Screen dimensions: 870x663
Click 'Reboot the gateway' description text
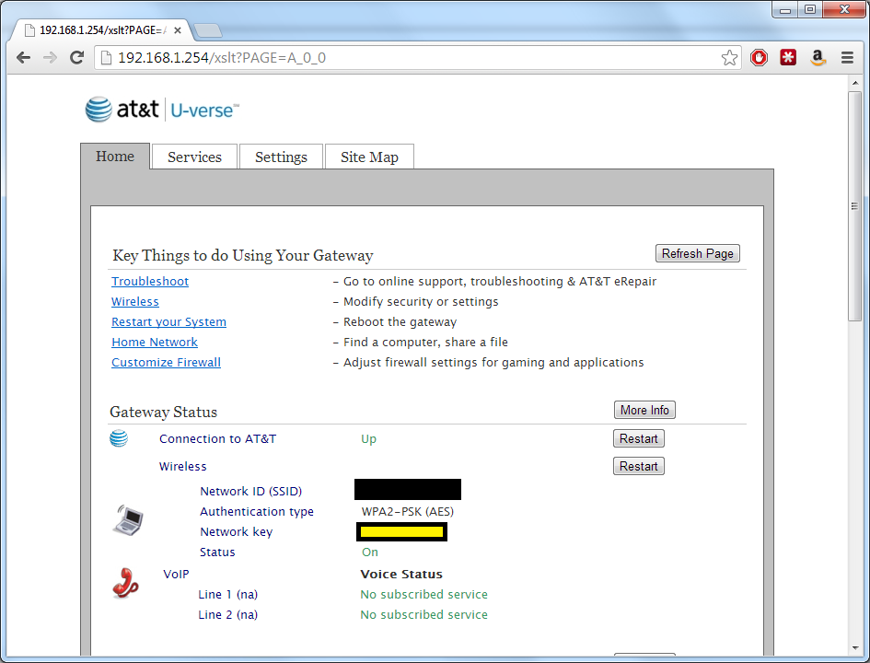click(x=400, y=322)
